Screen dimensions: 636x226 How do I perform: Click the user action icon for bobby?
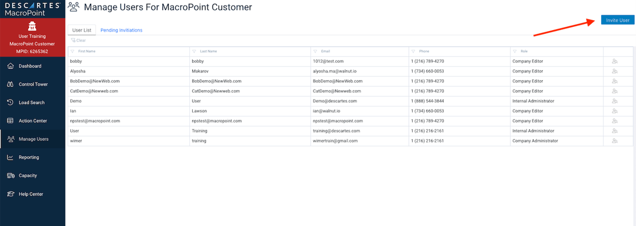click(x=615, y=61)
